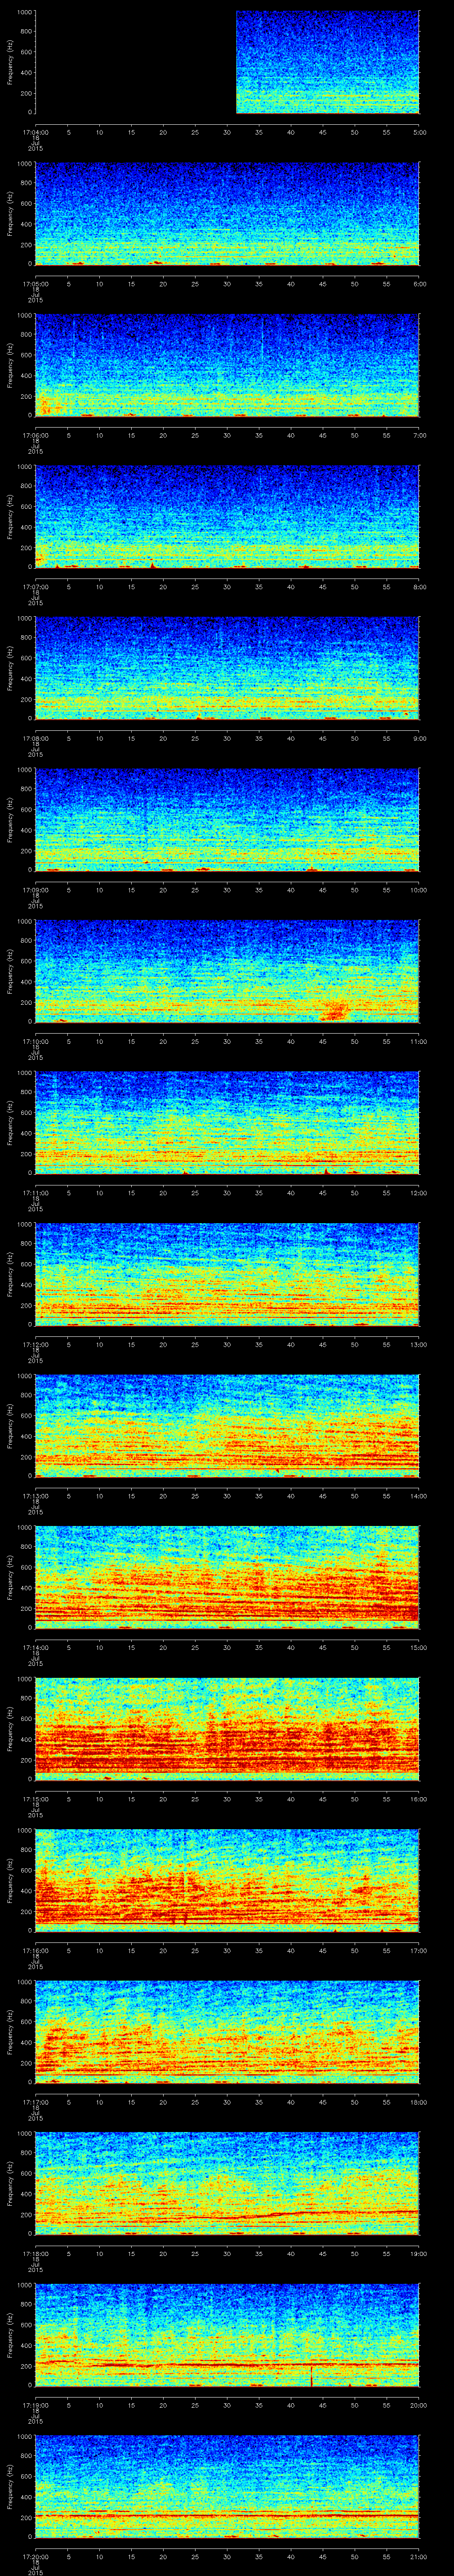
Task: Select the 17:10:00 time axis label
Action: click(x=35, y=1041)
